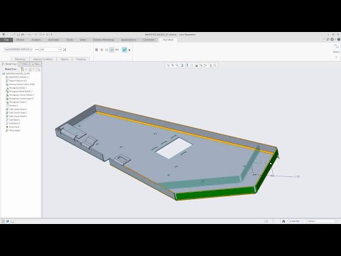The width and height of the screenshot is (341, 256).
Task: Open View Manager icon in graphics toolbar
Action: coord(196,65)
